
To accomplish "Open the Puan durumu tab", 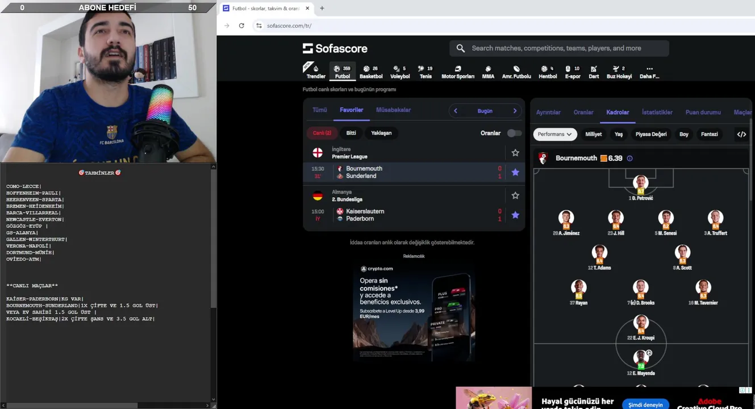I will 703,112.
